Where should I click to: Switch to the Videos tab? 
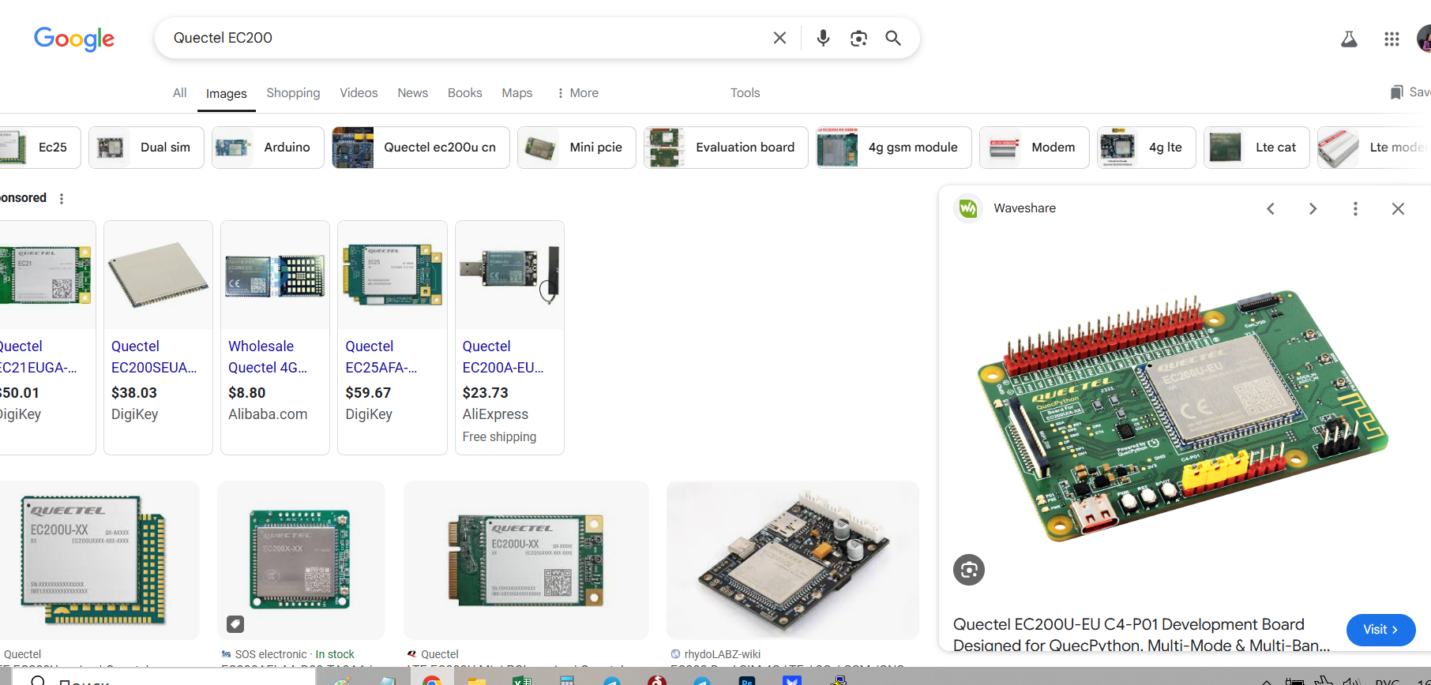tap(359, 93)
